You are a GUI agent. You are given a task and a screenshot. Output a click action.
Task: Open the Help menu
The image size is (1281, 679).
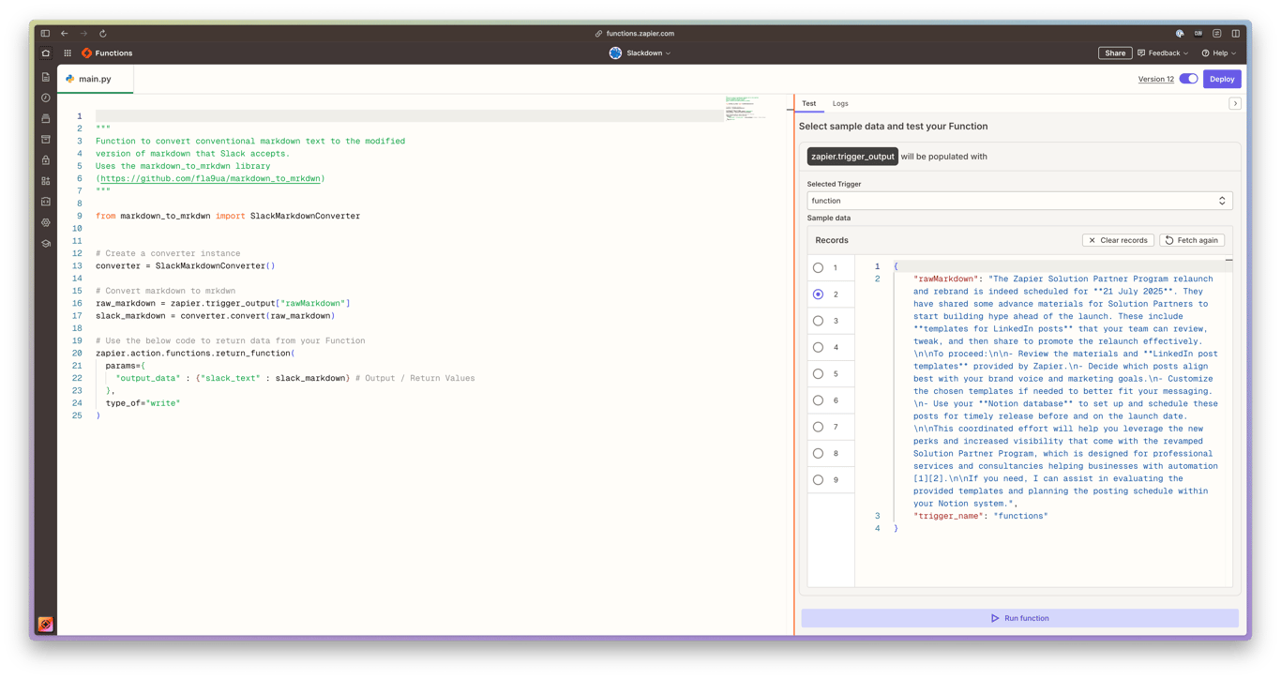(x=1218, y=53)
